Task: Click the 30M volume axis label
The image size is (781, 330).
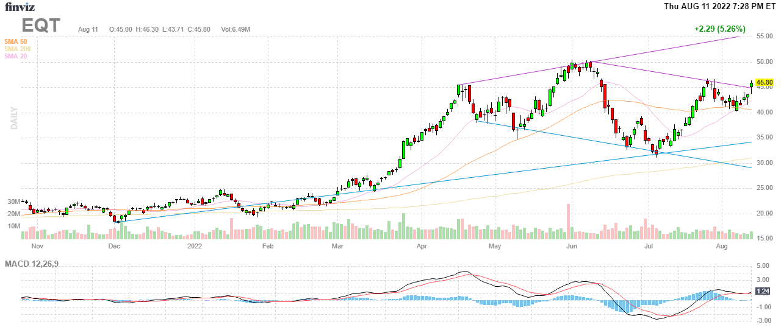Action: [x=14, y=202]
